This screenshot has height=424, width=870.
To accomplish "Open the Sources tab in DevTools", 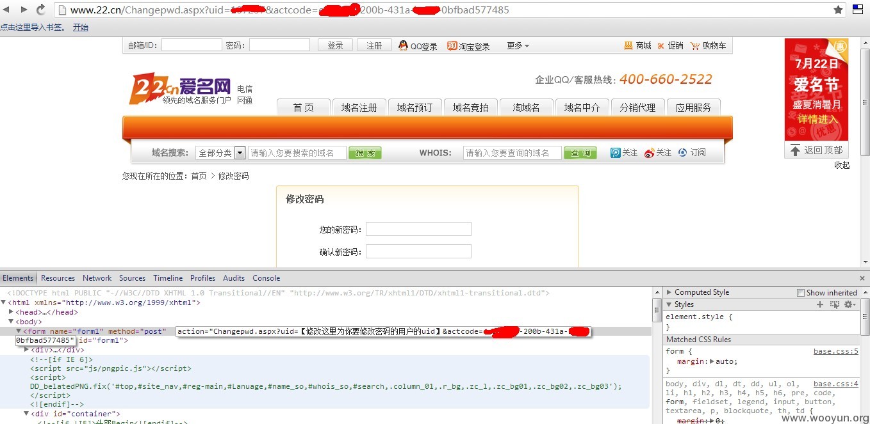I will pos(133,278).
